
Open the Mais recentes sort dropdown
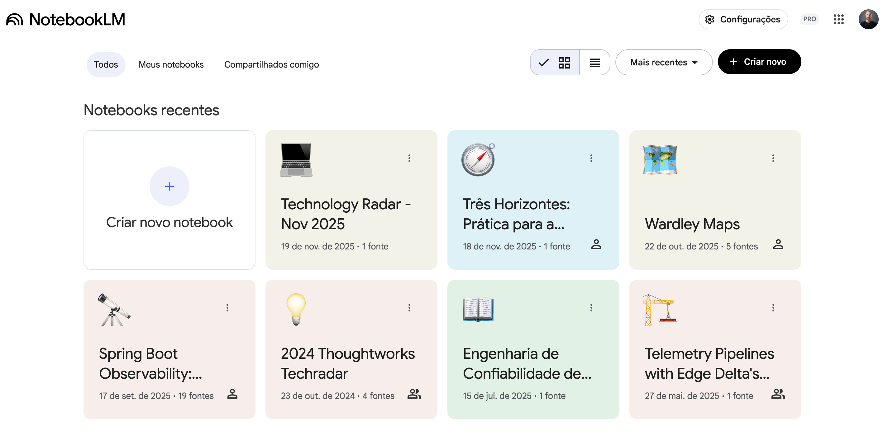click(664, 62)
